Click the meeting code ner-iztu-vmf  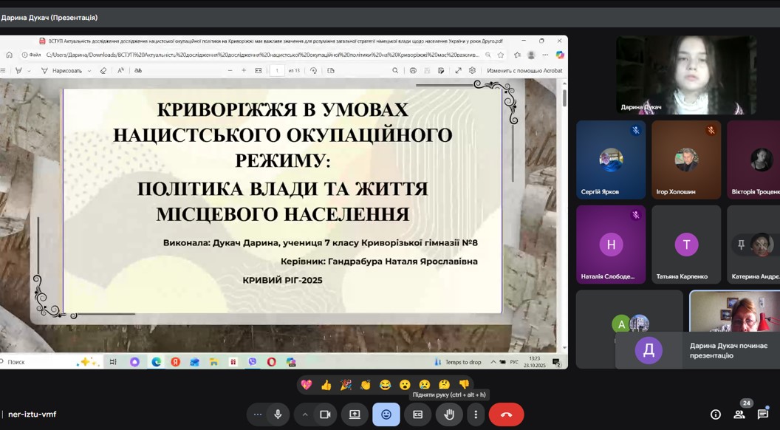(32, 414)
